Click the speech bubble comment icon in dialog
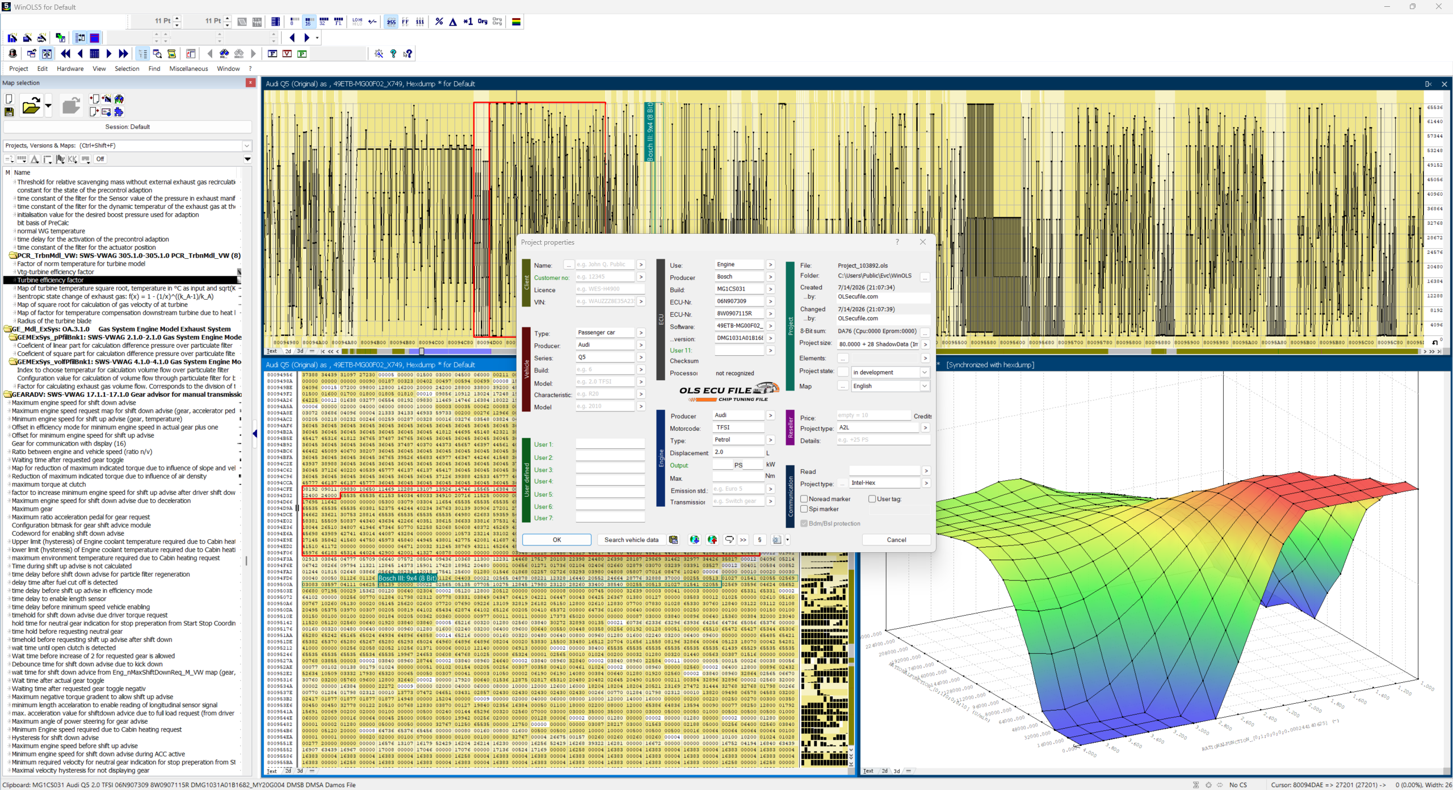Image resolution: width=1453 pixels, height=790 pixels. [x=729, y=540]
